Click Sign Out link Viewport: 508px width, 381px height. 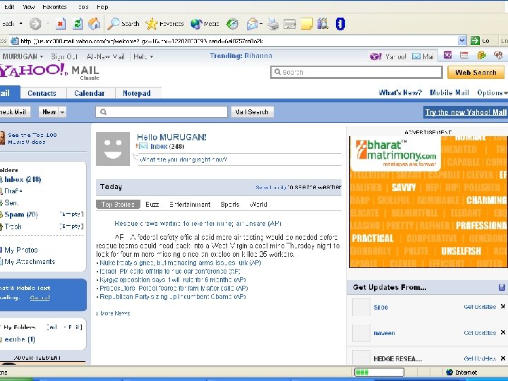[64, 56]
